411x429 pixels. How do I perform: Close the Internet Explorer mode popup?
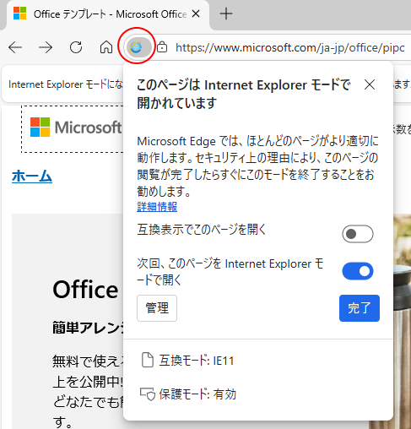[370, 84]
